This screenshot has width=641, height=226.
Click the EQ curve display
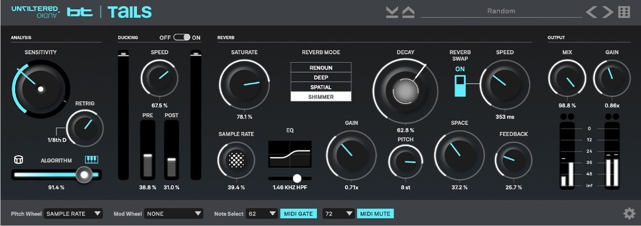click(x=290, y=154)
